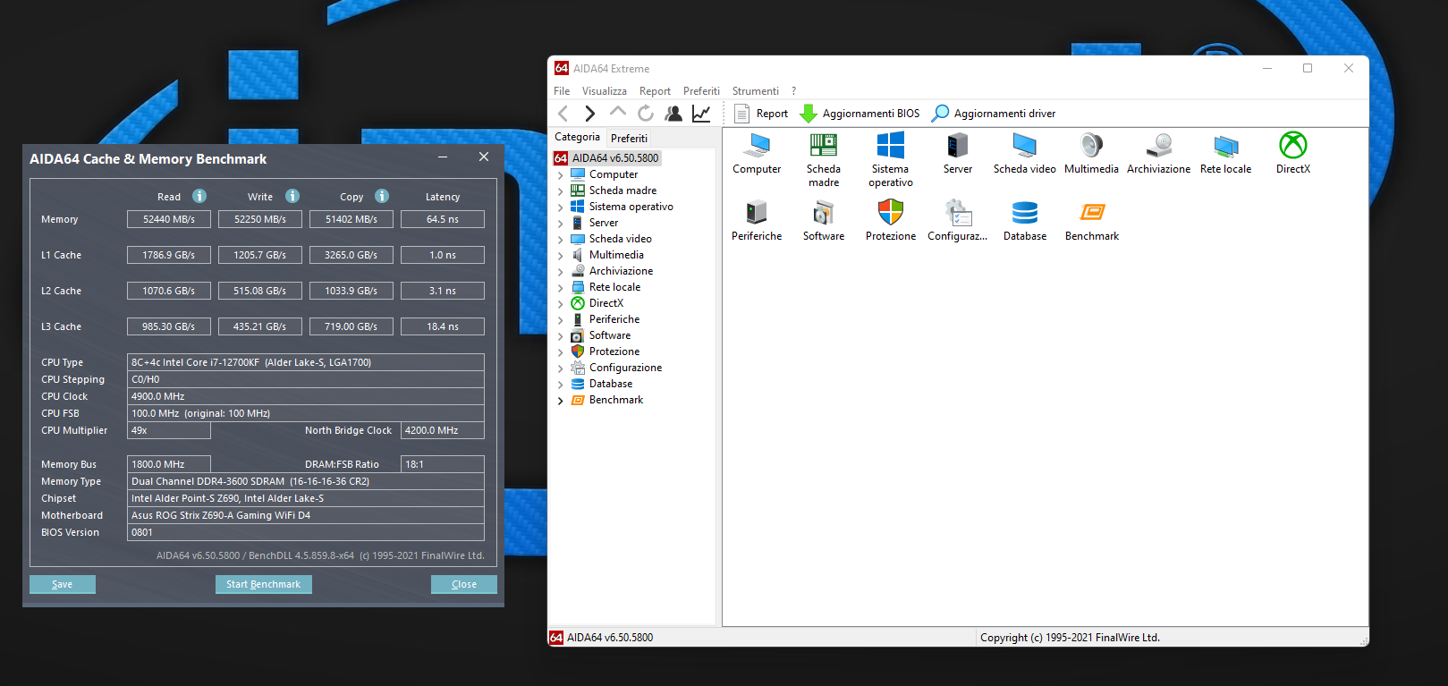Expand the Benchmark tree node

(561, 401)
